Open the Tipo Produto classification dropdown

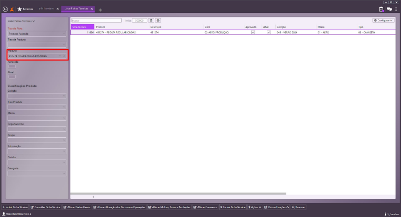[x=37, y=107]
